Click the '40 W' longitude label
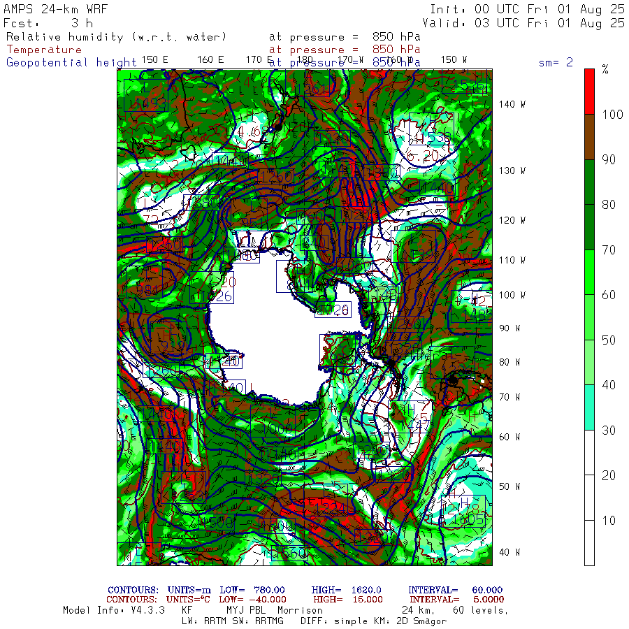The image size is (629, 629). tap(509, 552)
